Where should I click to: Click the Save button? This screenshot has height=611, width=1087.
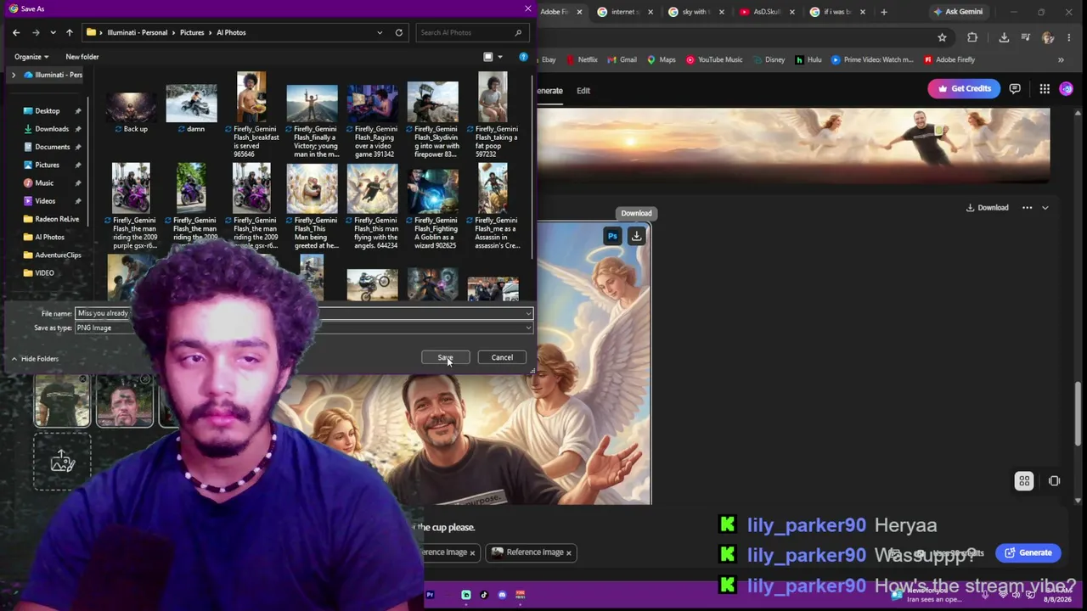(x=445, y=357)
